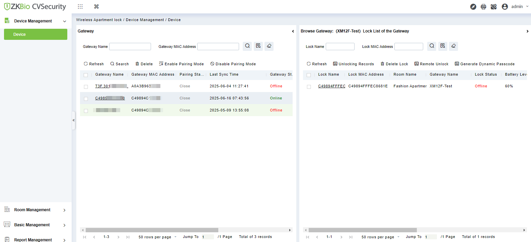Click the Room Management building icon

coord(7,210)
